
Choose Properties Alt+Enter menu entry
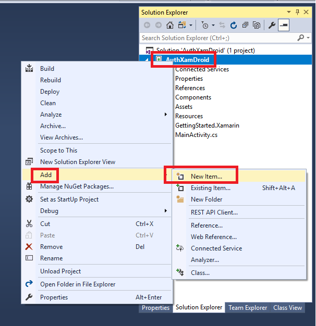(97, 297)
